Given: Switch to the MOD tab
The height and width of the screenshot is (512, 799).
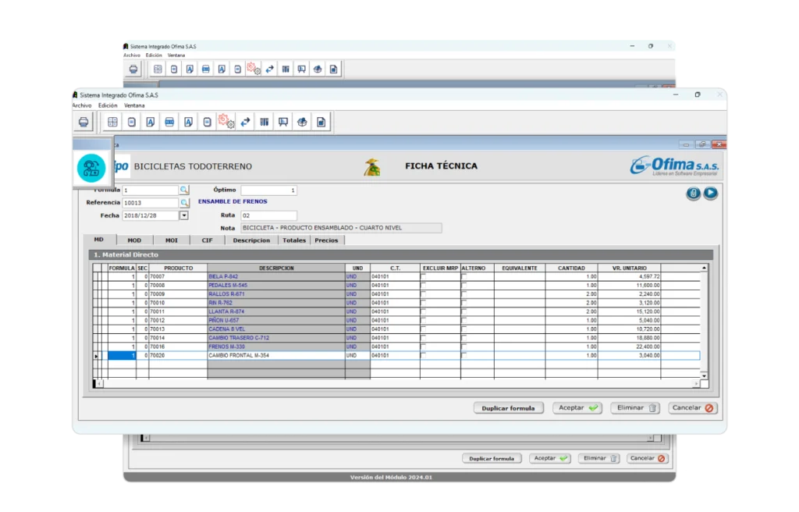Looking at the screenshot, I should 134,240.
